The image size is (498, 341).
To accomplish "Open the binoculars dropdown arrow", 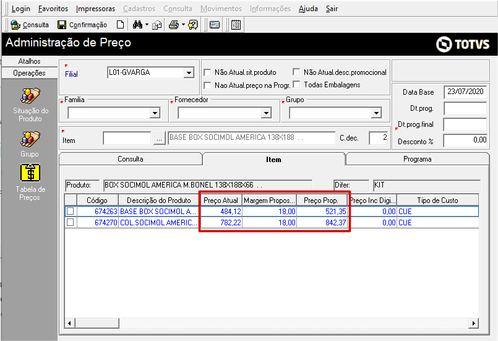I will [x=147, y=25].
